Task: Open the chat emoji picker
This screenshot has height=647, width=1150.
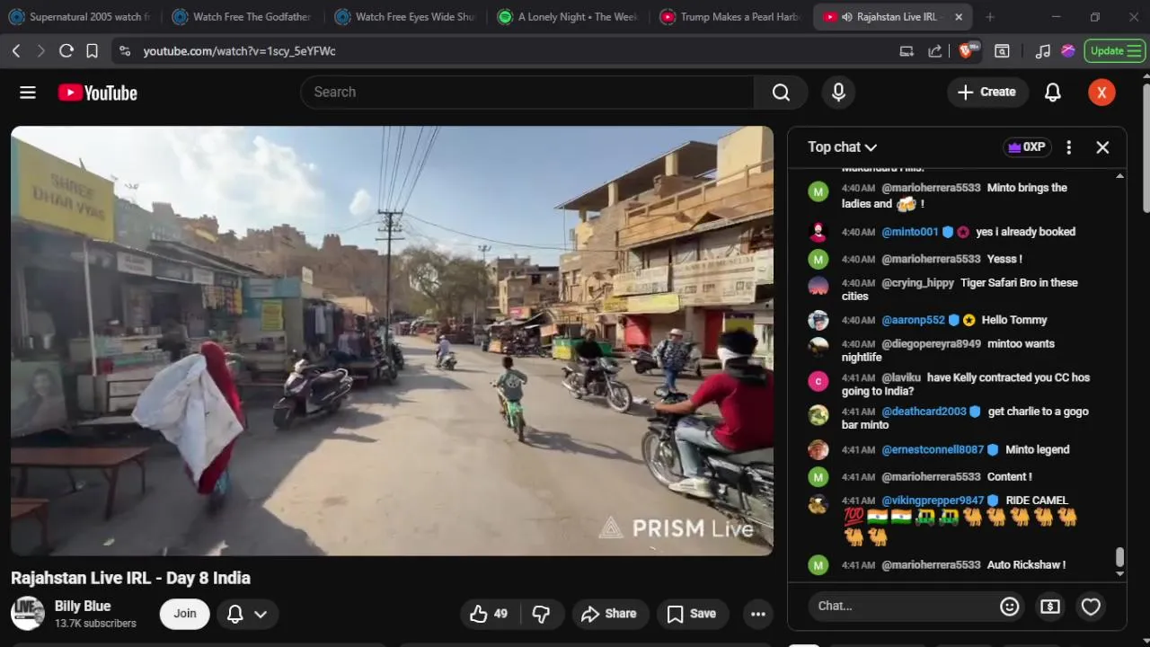Action: [1010, 607]
